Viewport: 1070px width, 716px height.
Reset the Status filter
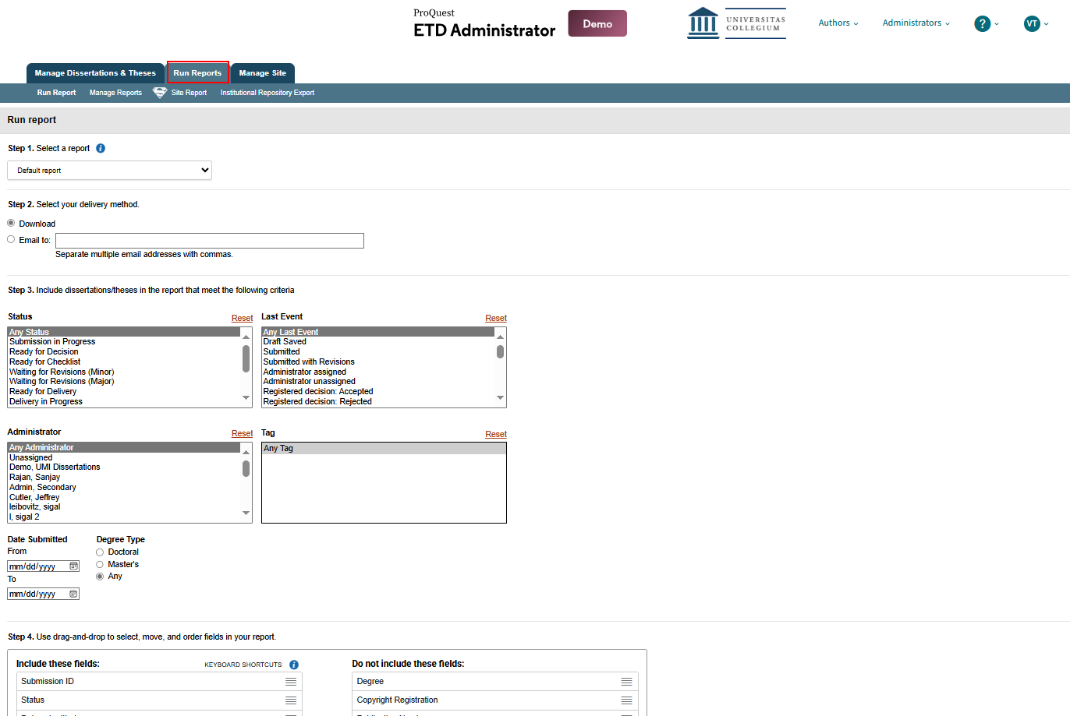242,318
